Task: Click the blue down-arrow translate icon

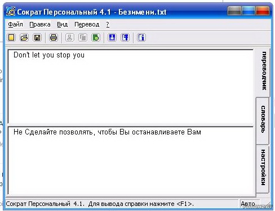Action: [x=112, y=38]
